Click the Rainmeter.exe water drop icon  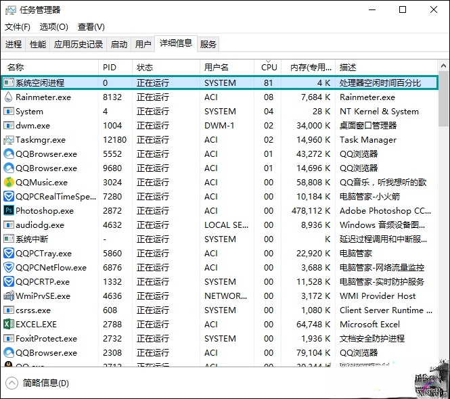(9, 97)
